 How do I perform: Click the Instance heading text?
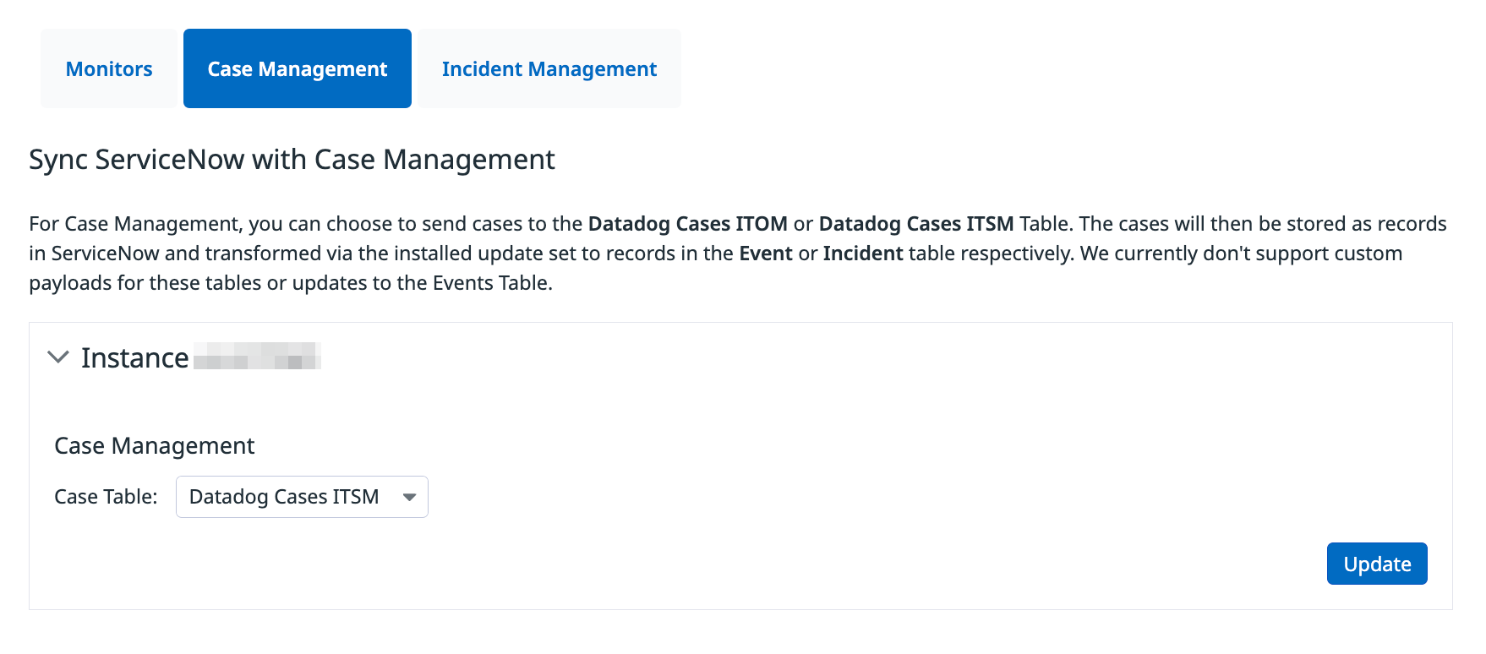tap(134, 357)
